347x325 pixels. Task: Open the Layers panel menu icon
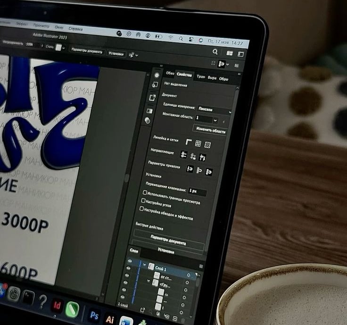(x=201, y=266)
